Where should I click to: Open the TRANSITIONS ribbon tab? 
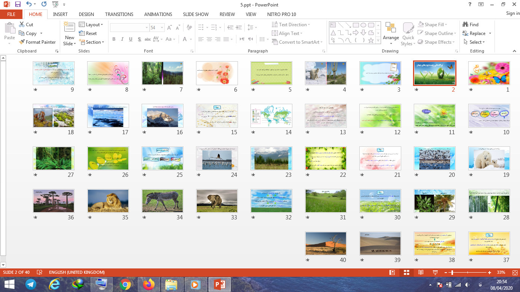tap(119, 14)
